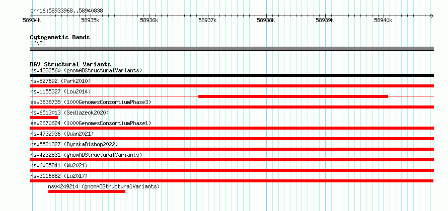Click the 58939k ruler label

click(x=325, y=20)
